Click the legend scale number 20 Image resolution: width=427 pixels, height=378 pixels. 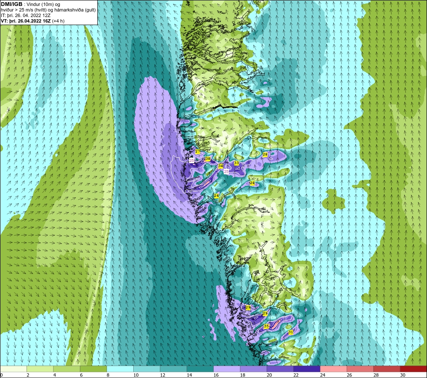[x=269, y=375]
